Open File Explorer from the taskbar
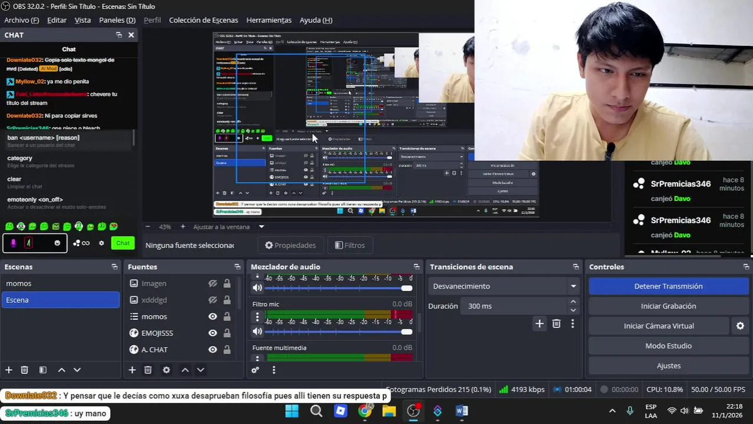This screenshot has height=424, width=753. point(389,410)
